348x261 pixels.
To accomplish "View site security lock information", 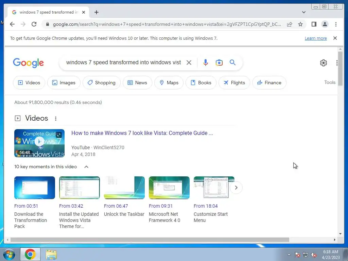I will click(x=48, y=24).
